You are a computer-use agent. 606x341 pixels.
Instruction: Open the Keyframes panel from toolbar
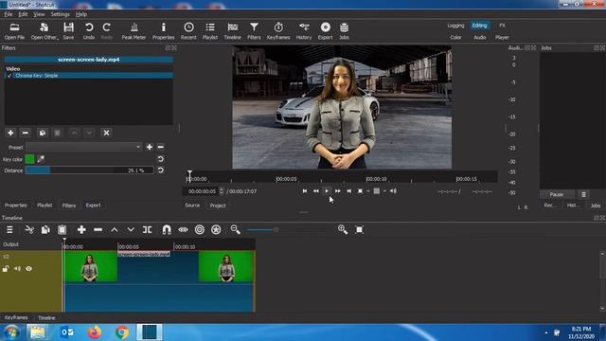tap(278, 31)
